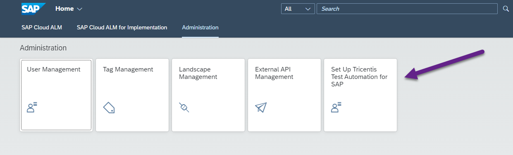Launch the Landscape Management tile
Viewport: 513px width, 155px height.
[208, 95]
